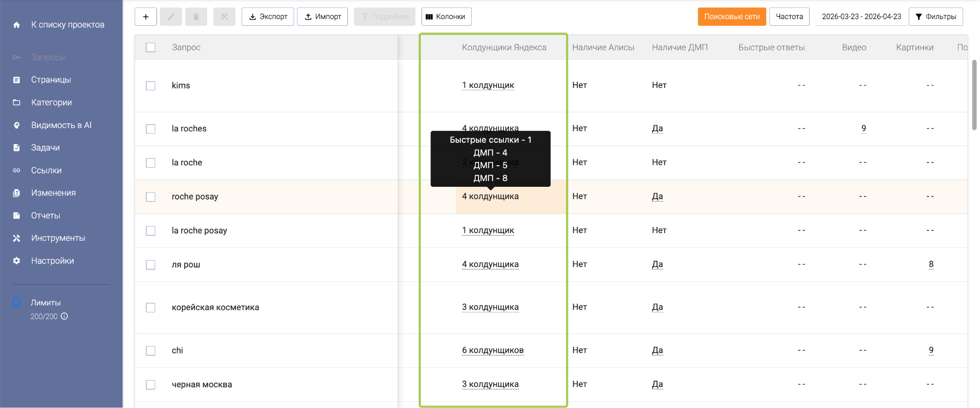Click the 6 колдунщиков link for chi
The width and height of the screenshot is (980, 408).
[x=492, y=350]
